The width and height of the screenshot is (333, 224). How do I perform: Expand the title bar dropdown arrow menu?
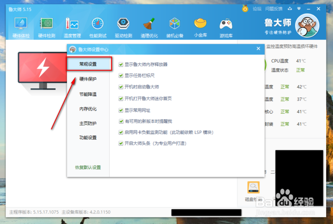pos(299,9)
